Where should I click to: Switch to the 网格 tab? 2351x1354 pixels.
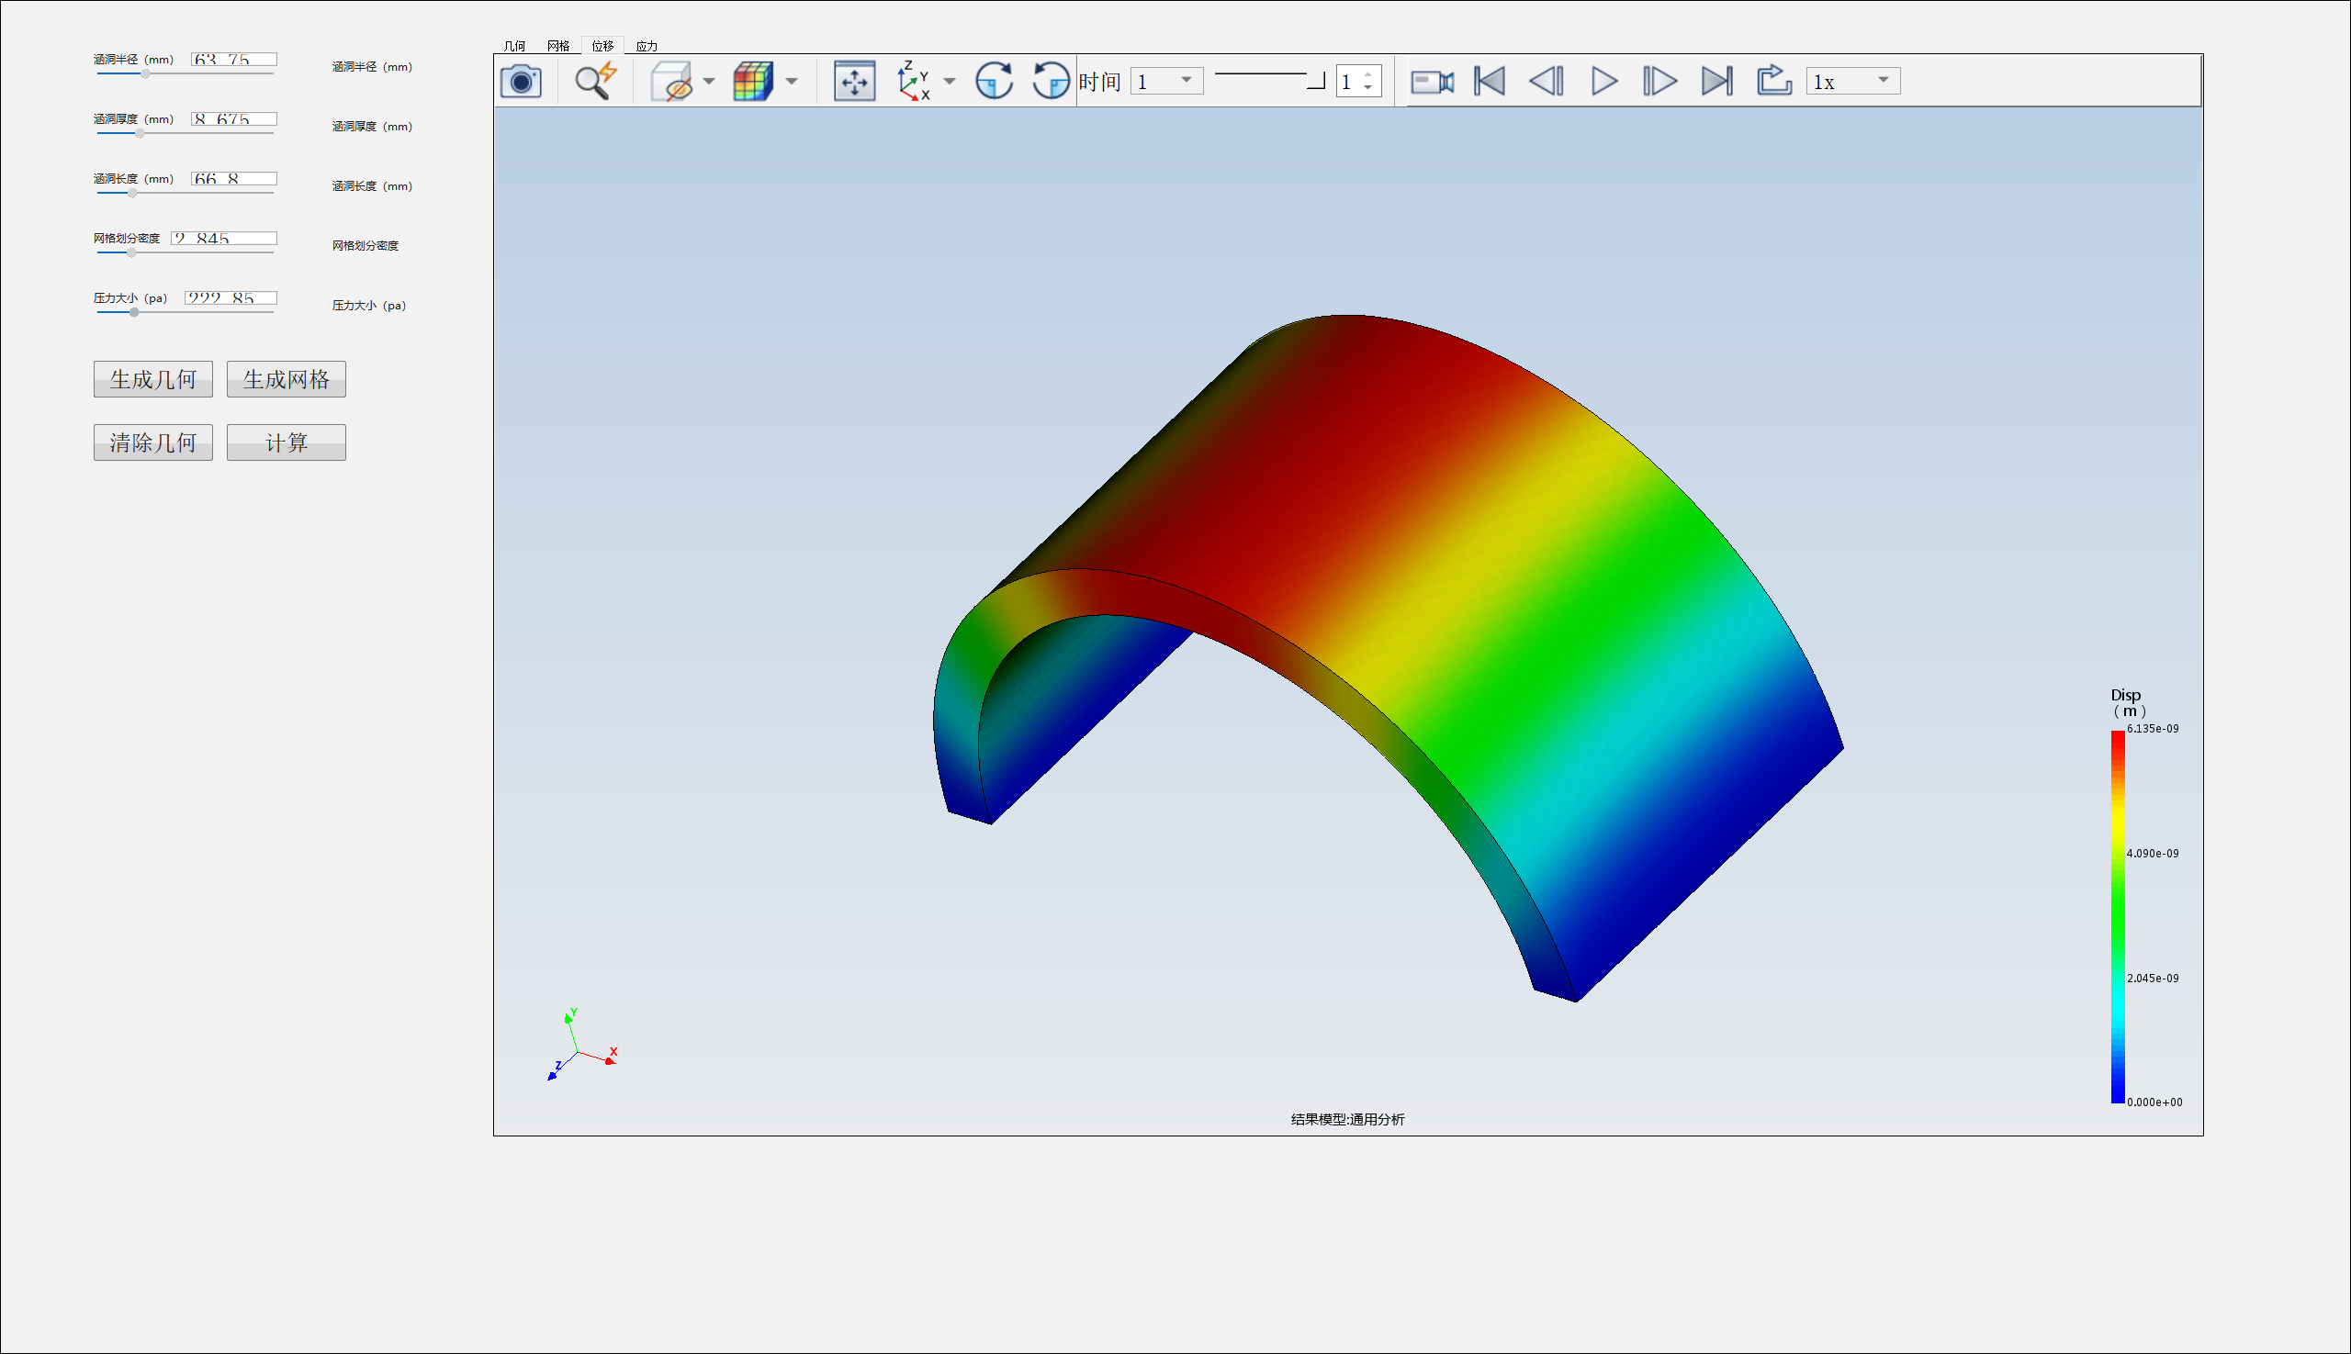558,46
